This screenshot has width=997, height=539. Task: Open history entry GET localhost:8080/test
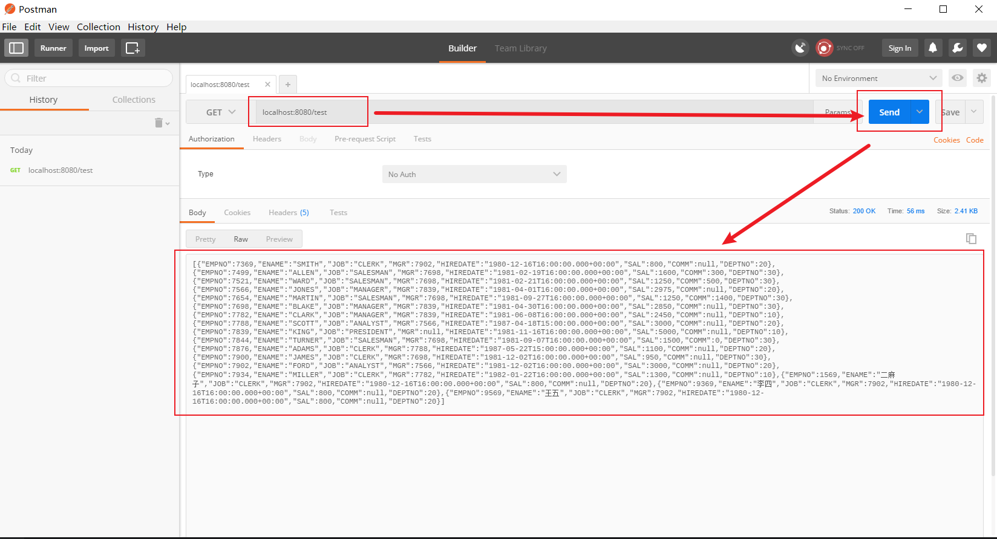point(90,170)
